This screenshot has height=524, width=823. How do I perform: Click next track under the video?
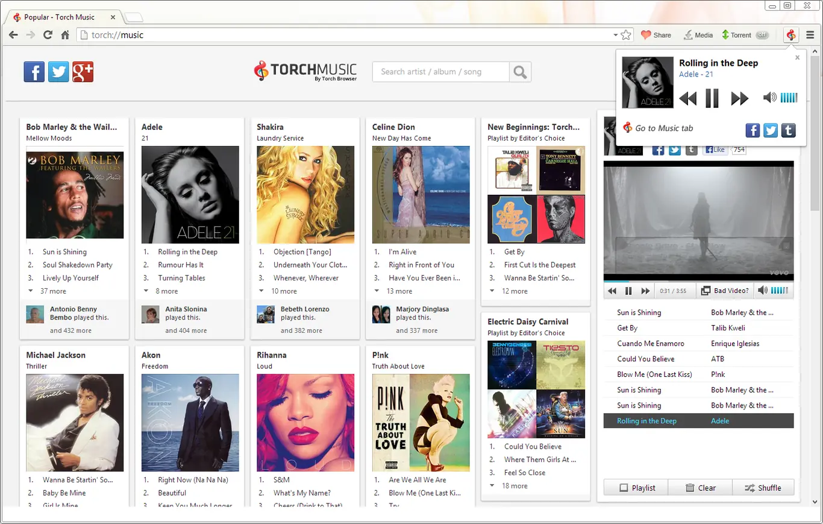click(645, 291)
